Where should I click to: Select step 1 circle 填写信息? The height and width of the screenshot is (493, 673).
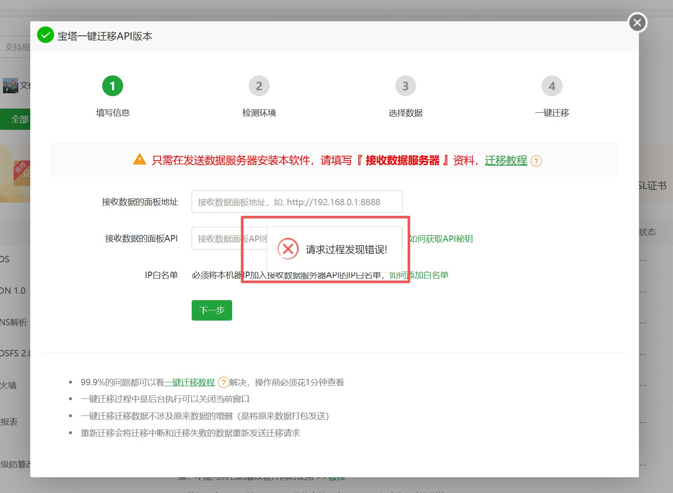(x=112, y=86)
